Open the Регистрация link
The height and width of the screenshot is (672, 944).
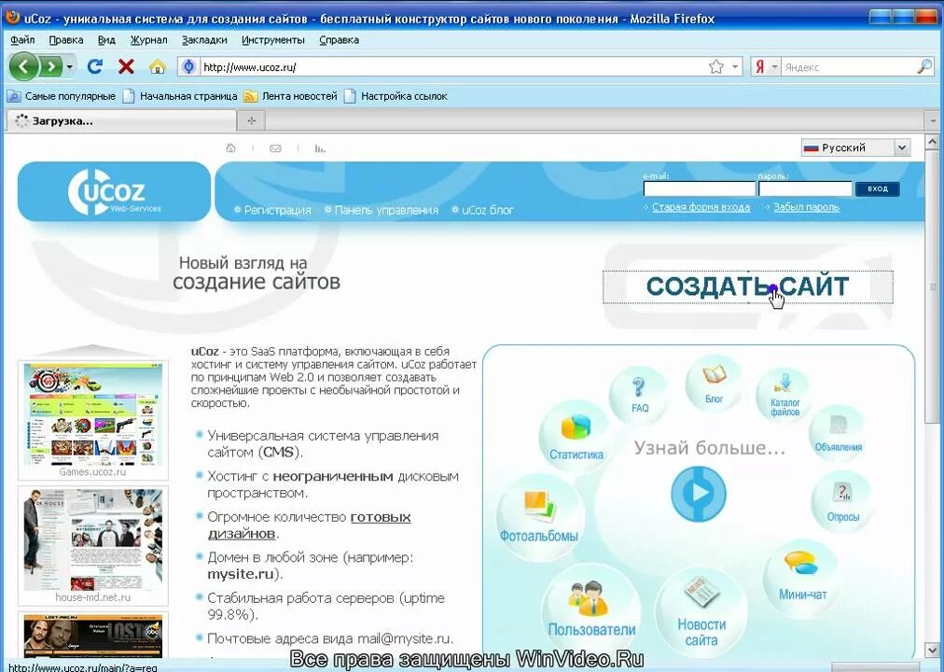[278, 210]
